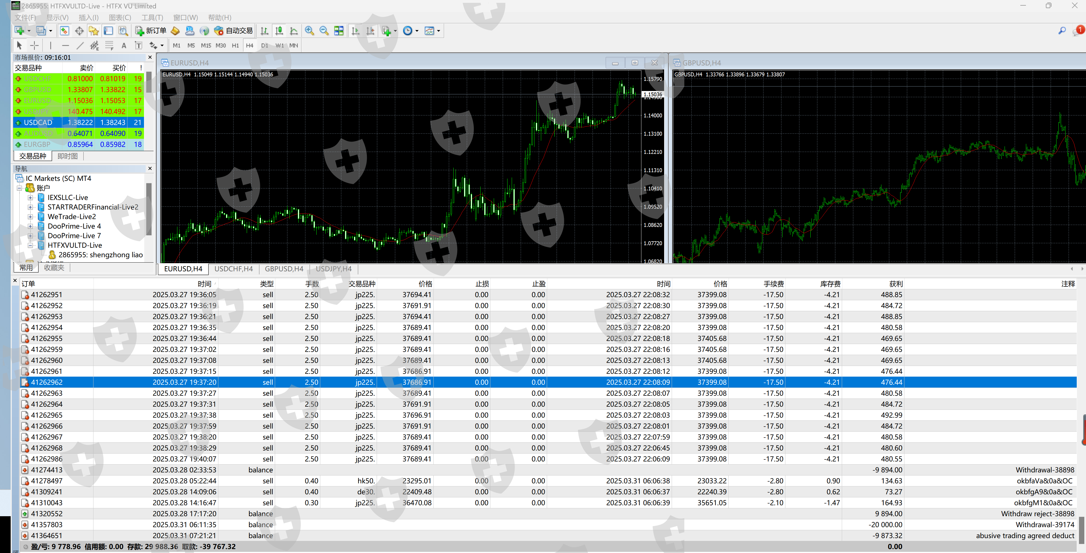Select the draw trendline tool

80,45
